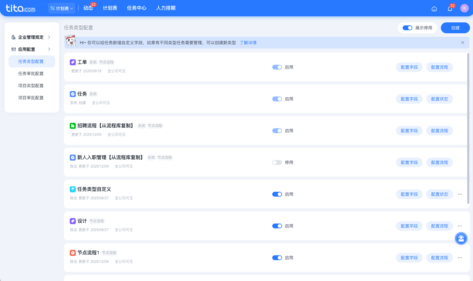Click the check icon beside 新人入职管理

coord(73,158)
